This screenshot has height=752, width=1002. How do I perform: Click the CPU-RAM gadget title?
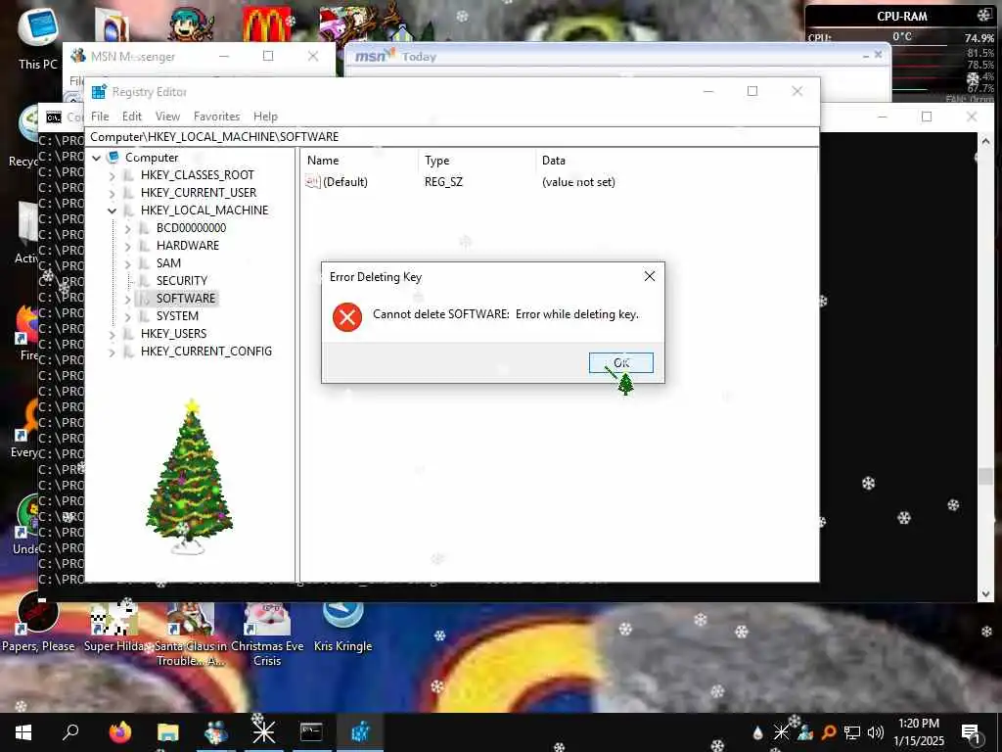click(x=901, y=17)
